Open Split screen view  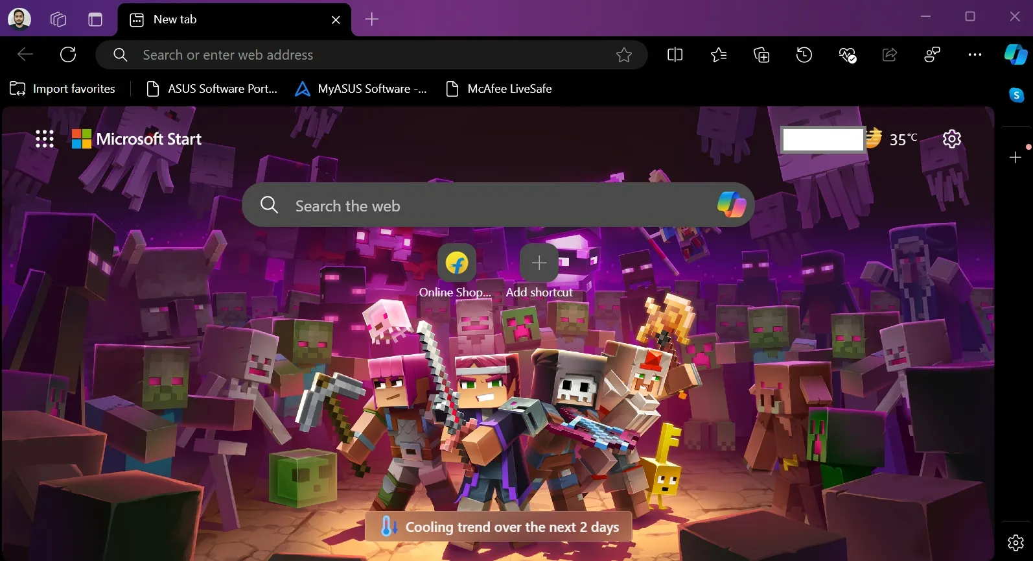pos(675,55)
